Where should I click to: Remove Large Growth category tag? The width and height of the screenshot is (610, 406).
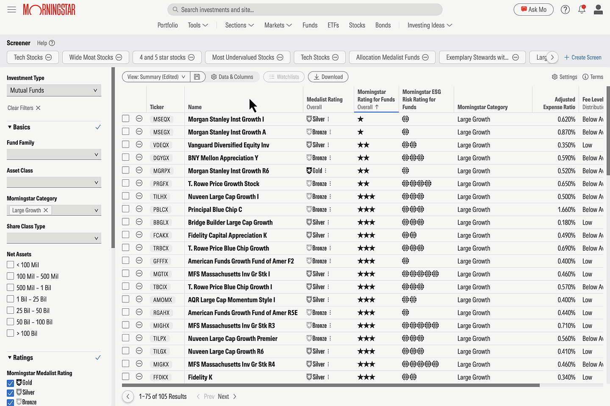click(46, 210)
